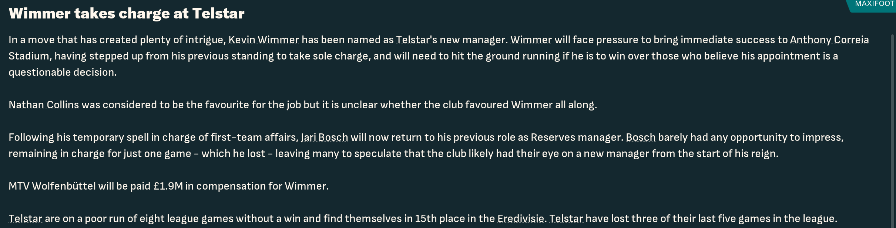
Task: Open the MTV Wolfenbüttel club link
Action: coord(52,186)
